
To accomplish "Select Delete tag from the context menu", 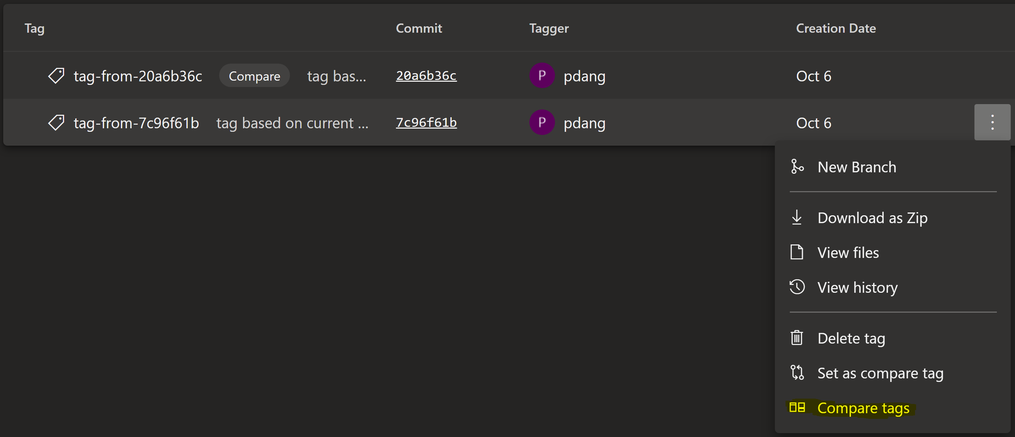I will pyautogui.click(x=851, y=338).
